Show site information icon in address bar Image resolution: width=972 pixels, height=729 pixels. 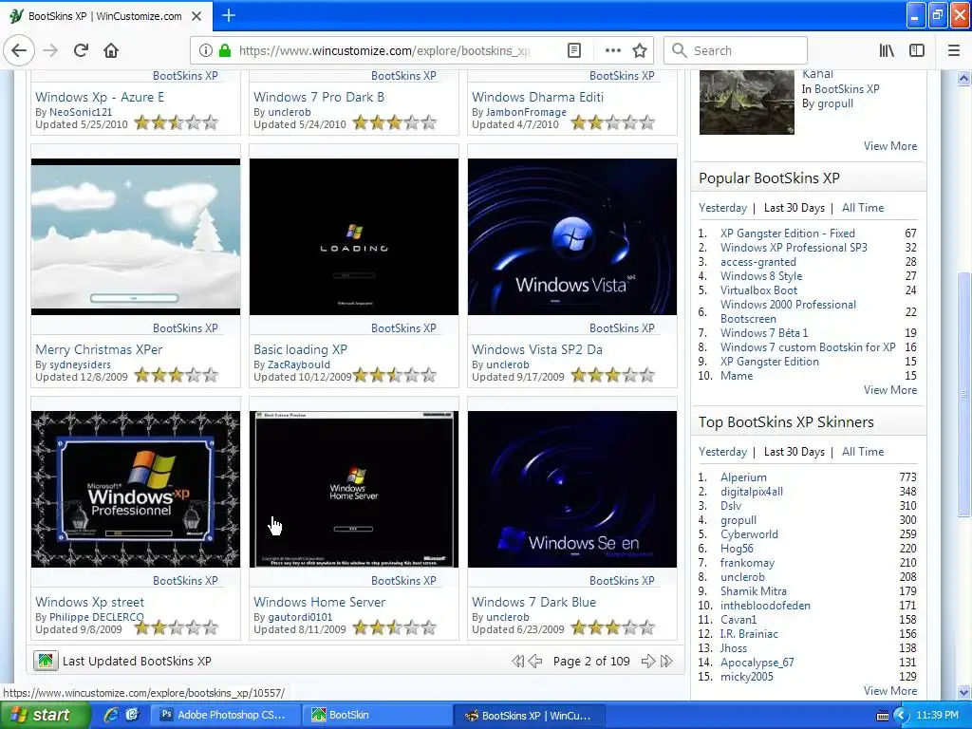[x=205, y=50]
